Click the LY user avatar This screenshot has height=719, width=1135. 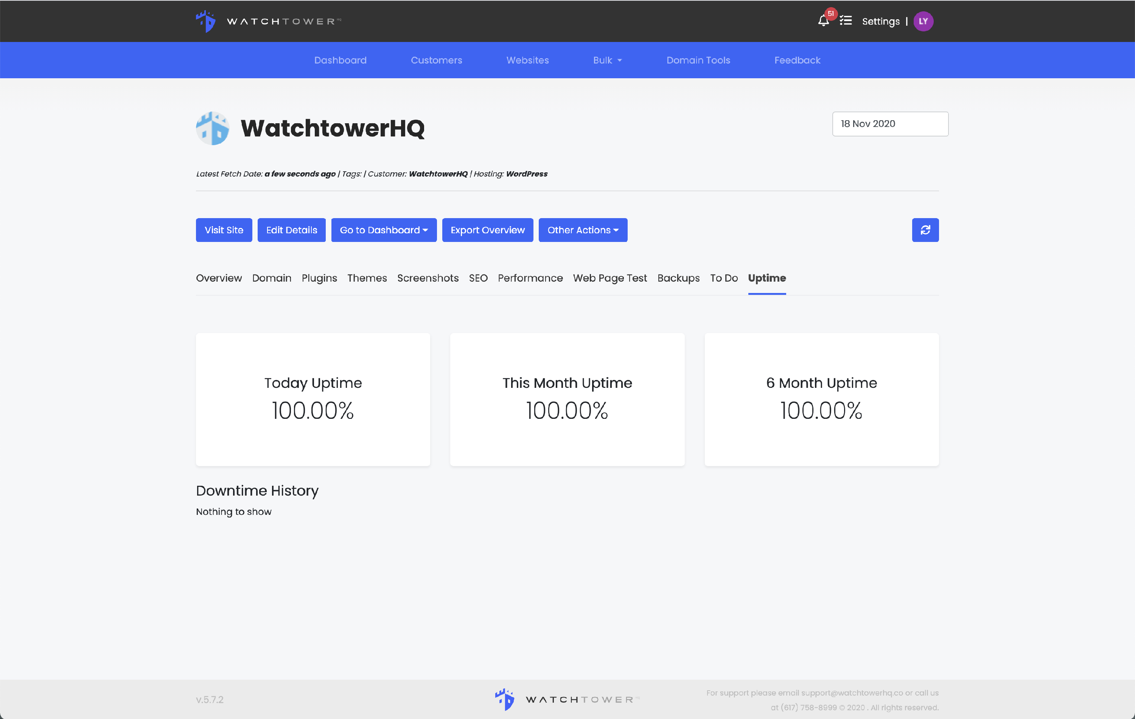click(x=923, y=21)
